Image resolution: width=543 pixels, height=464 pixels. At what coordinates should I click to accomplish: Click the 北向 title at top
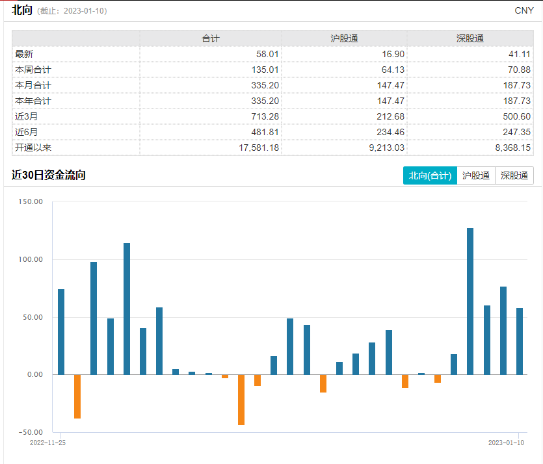tap(21, 10)
